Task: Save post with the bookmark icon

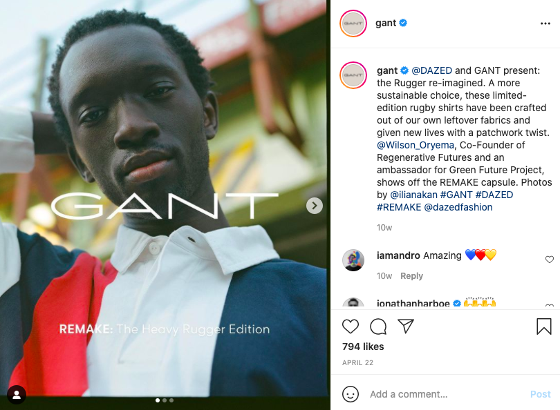Action: 543,326
